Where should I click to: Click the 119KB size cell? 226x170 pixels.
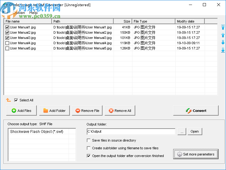[x=125, y=43]
